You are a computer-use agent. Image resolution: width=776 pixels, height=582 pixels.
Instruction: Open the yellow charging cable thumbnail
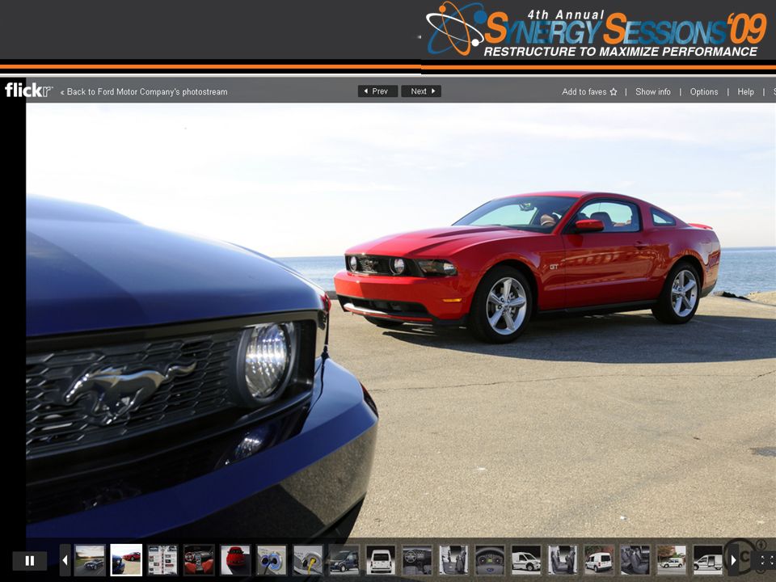pyautogui.click(x=308, y=559)
